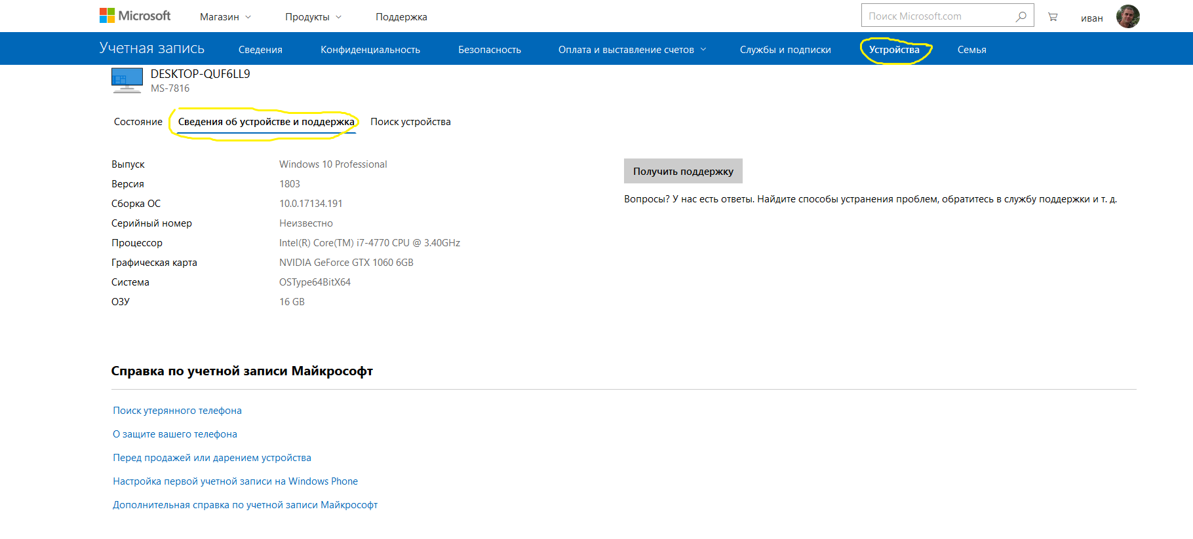Click the OS build value 10.0.17134.191

coord(311,204)
